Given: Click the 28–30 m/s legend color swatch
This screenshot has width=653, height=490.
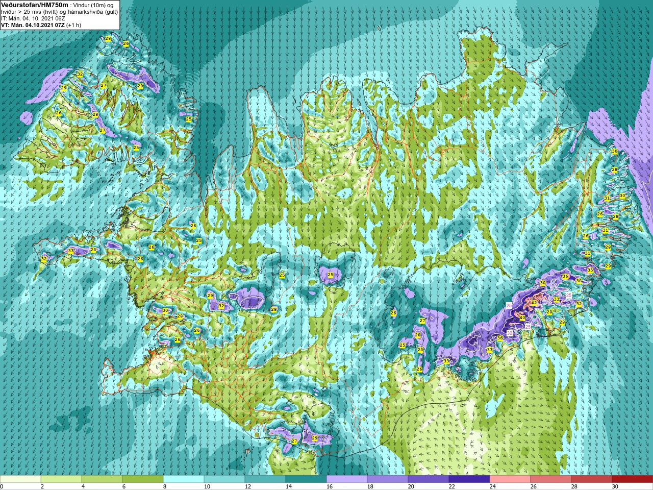Looking at the screenshot, I should click(592, 479).
